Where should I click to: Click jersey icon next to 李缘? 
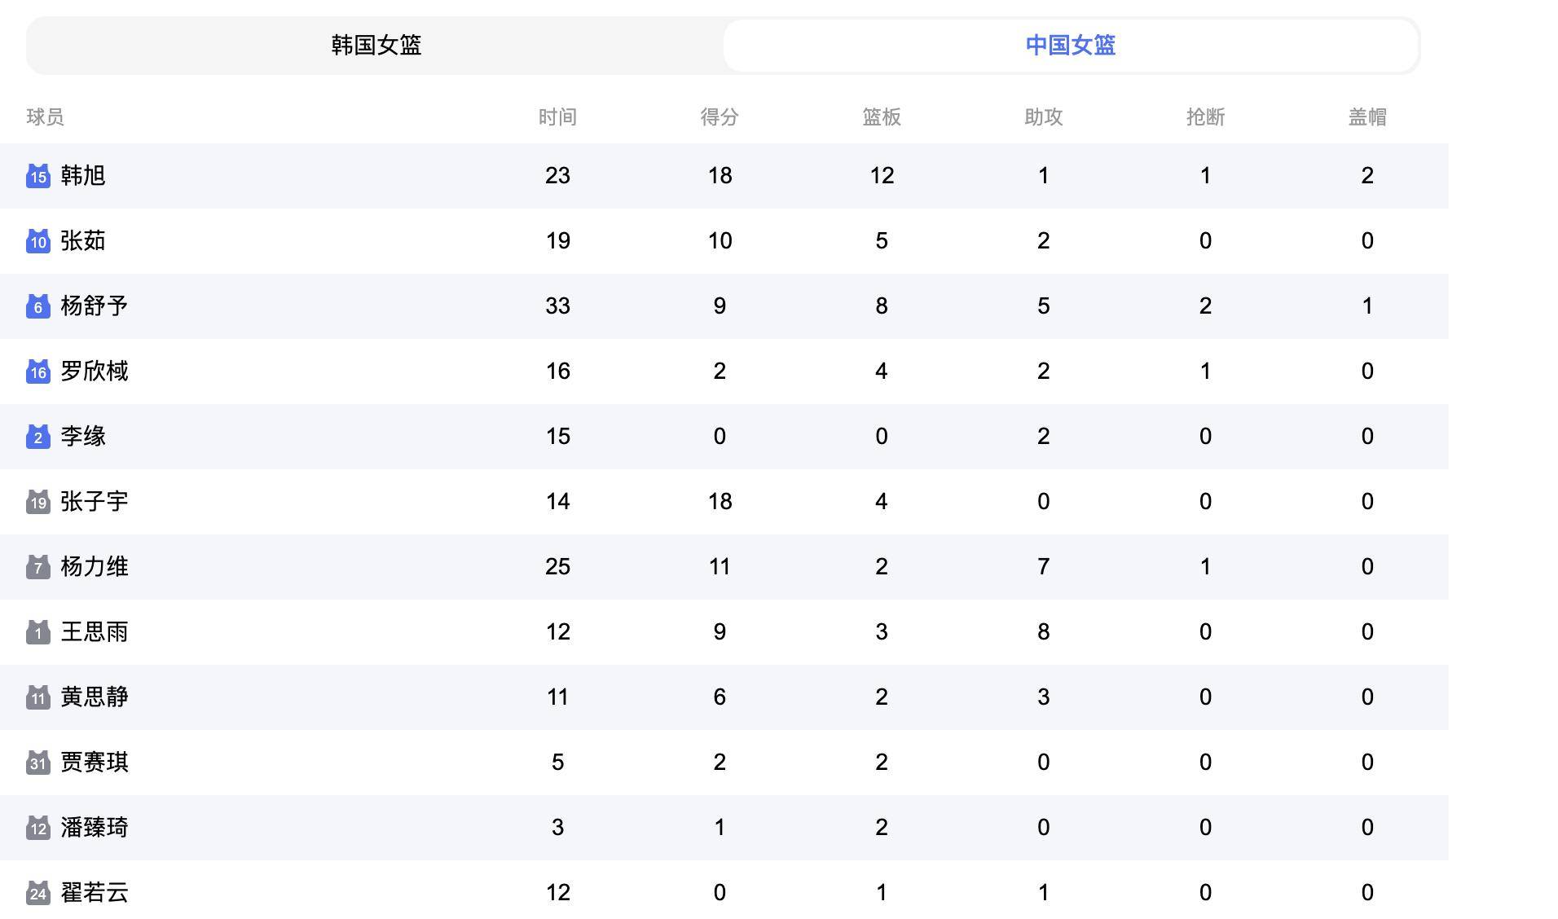pos(37,437)
